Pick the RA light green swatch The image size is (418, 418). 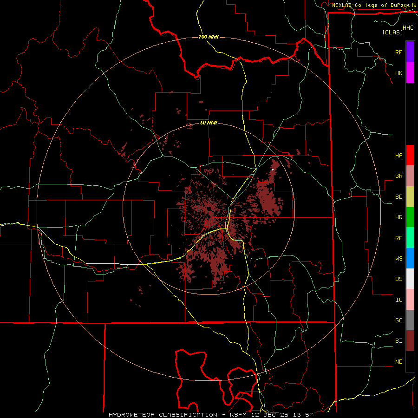pos(410,238)
